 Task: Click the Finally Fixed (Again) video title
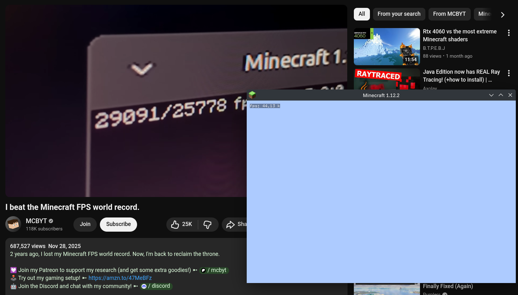point(448,286)
